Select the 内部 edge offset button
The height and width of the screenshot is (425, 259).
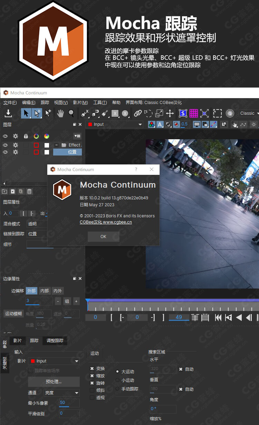coord(45,291)
